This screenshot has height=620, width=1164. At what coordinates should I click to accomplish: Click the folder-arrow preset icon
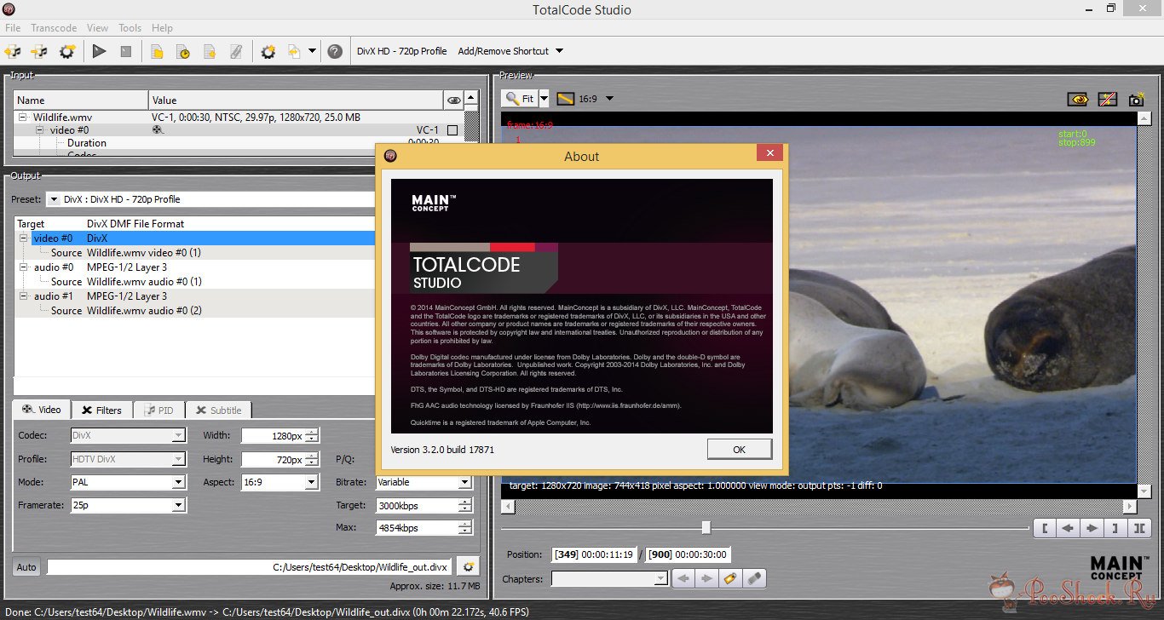click(295, 52)
